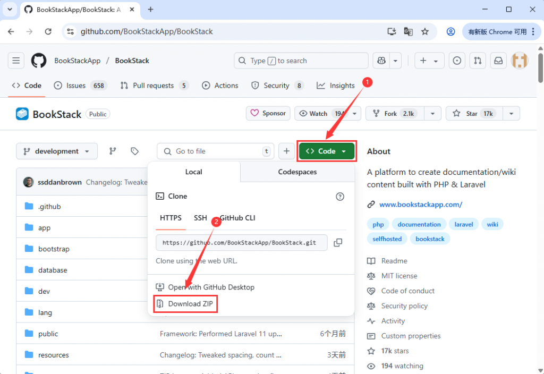Viewport: 544px width, 374px height.
Task: View branches icon beside the development selector
Action: 113,151
